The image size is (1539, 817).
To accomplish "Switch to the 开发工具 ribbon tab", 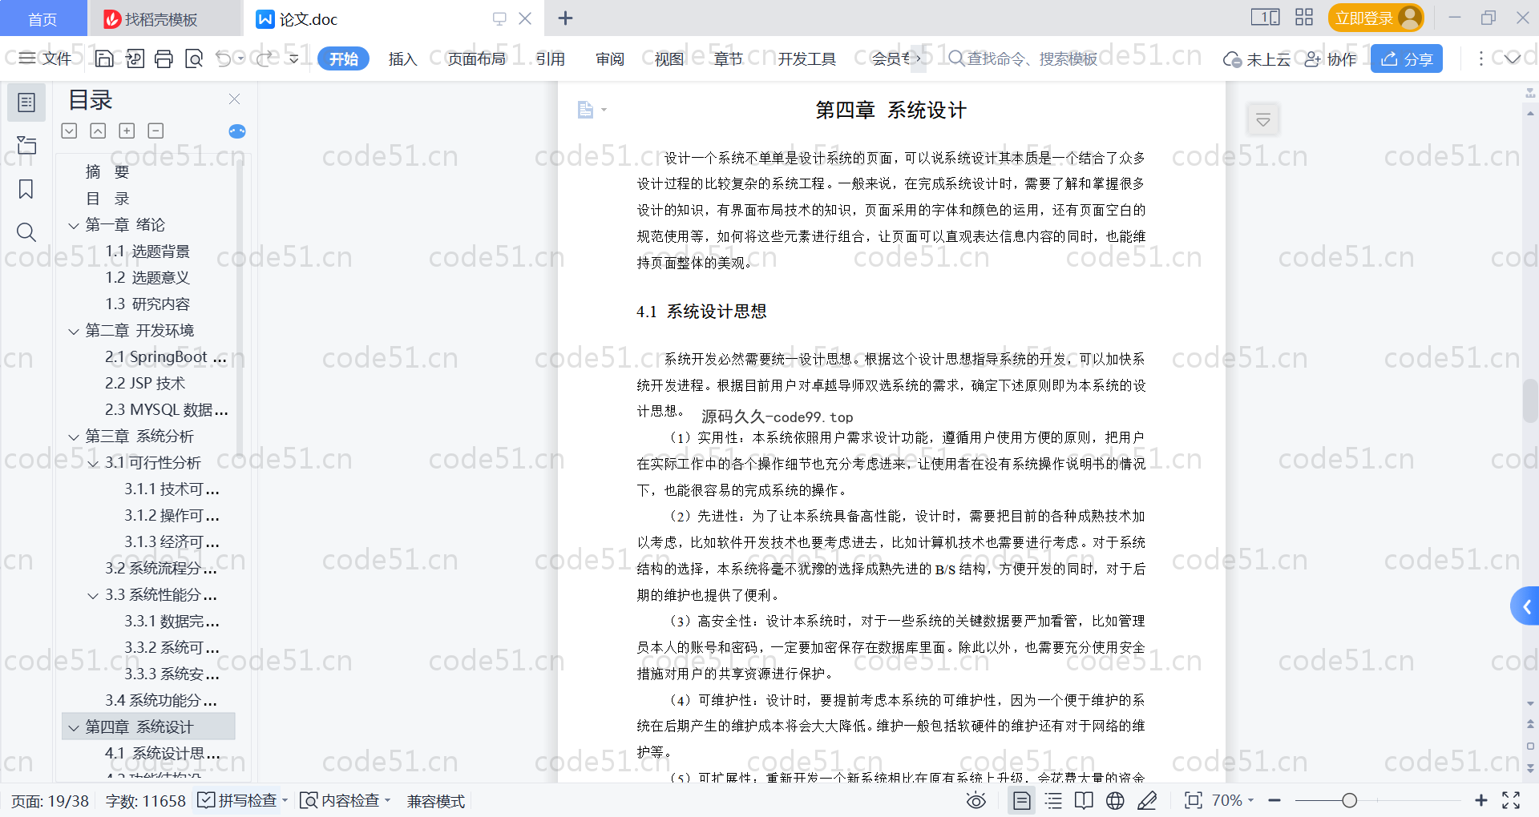I will tap(806, 58).
